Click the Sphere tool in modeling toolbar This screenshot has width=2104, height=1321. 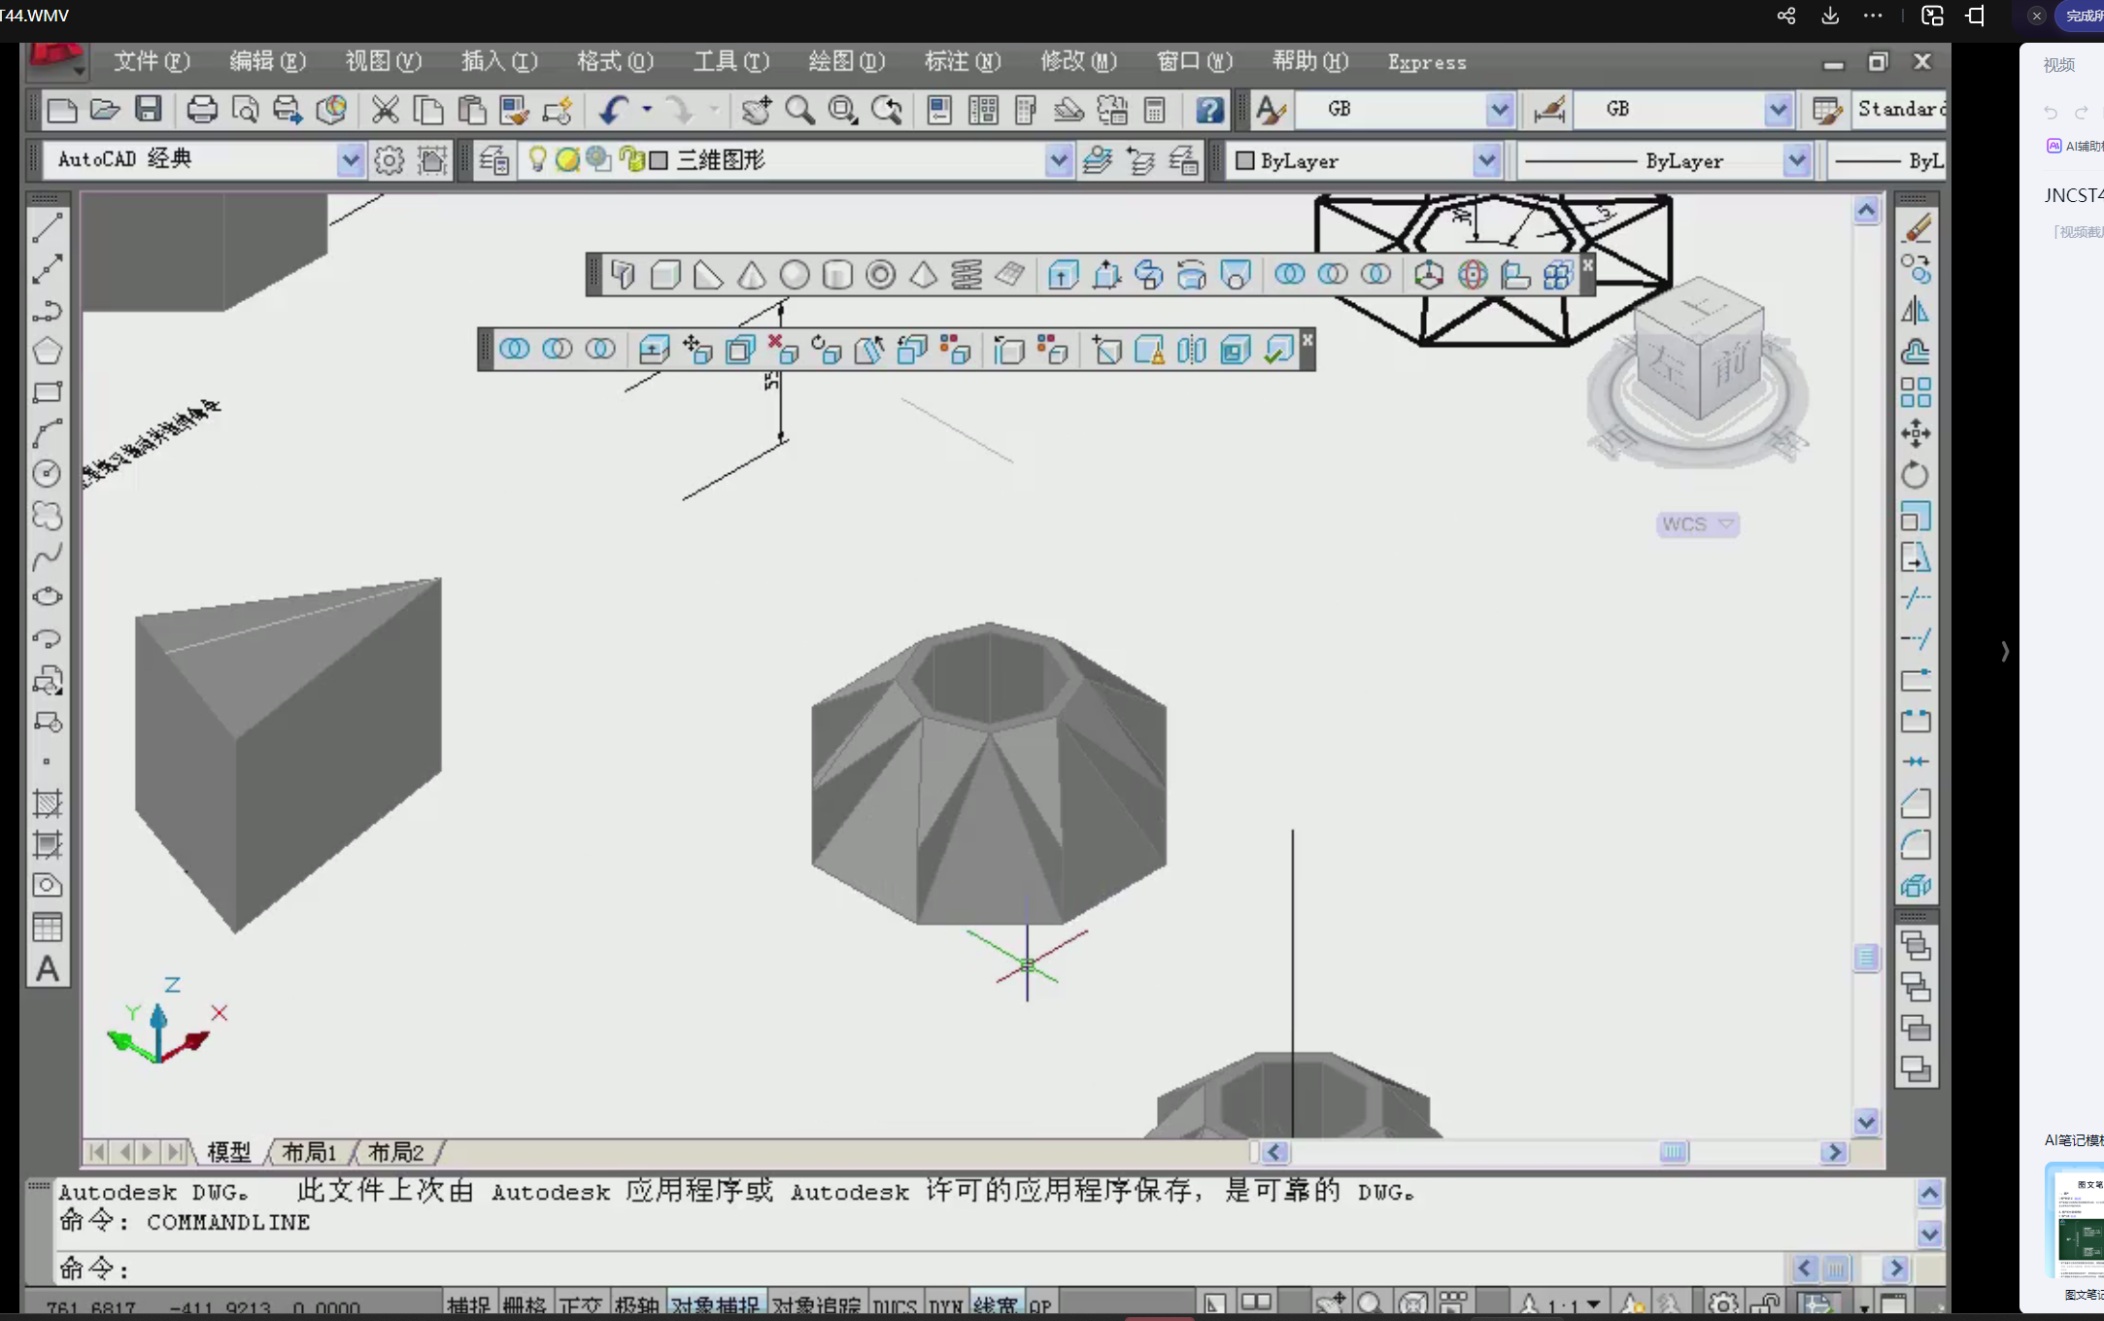[x=795, y=275]
